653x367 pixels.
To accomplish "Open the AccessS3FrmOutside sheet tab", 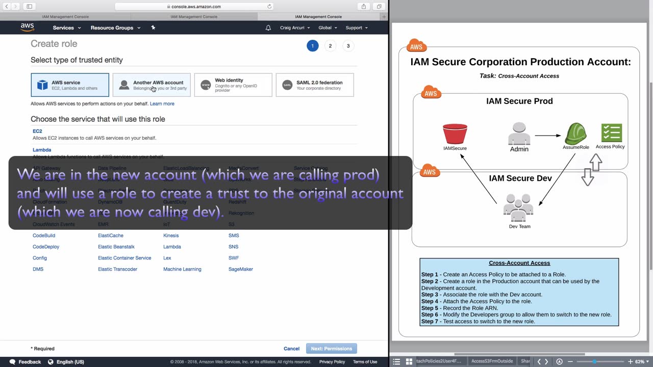I will 492,361.
